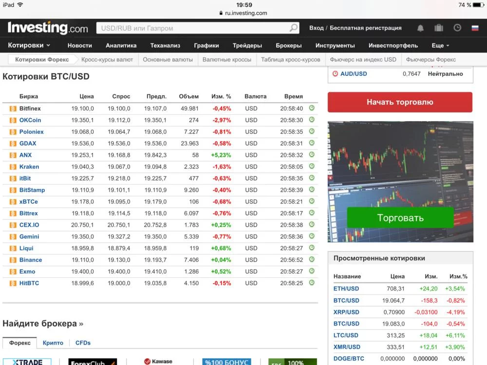Image resolution: width=487 pixels, height=365 pixels.
Task: Click the Bitcoin icon beside Gemini
Action: click(x=13, y=237)
